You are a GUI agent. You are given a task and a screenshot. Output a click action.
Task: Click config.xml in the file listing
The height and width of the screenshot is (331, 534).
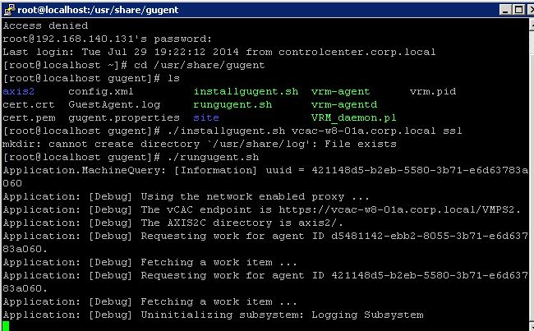[101, 92]
